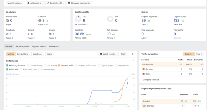Image resolution: width=207 pixels, height=110 pixels.
Task: Click the globe icon in All locations filter
Action: (28, 3)
